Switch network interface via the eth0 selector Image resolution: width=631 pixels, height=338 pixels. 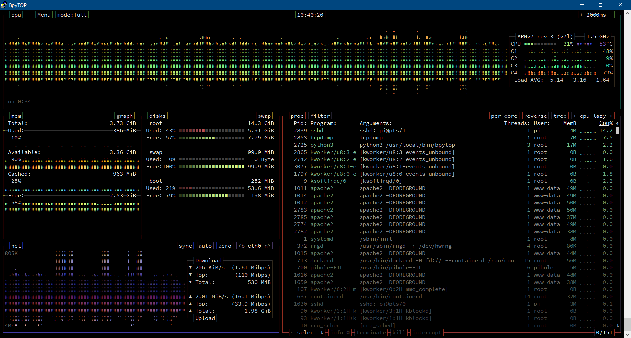coord(255,246)
